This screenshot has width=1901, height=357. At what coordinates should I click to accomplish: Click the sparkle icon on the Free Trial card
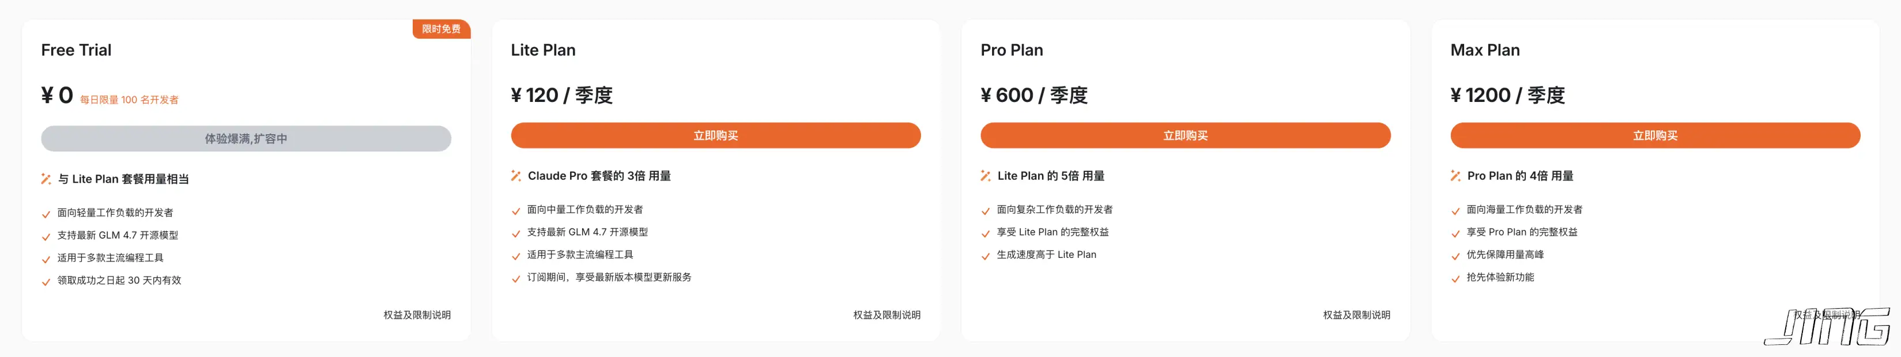tap(46, 178)
